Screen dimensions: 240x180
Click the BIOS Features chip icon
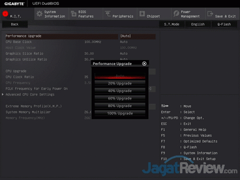point(73,14)
